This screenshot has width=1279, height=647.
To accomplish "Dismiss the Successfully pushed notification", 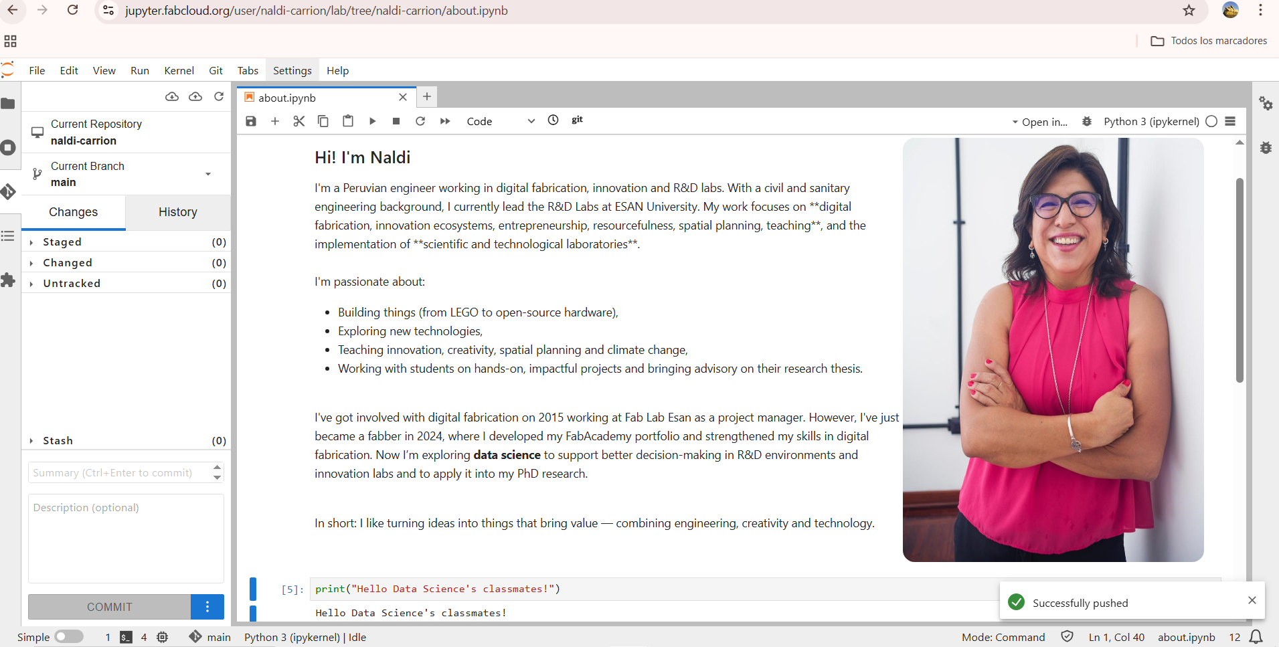I will point(1252,600).
